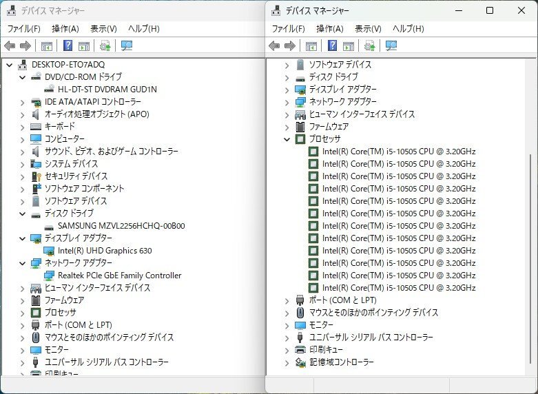
Task: Click security key icon beside セキュリティ デバイス
Action: (36, 176)
